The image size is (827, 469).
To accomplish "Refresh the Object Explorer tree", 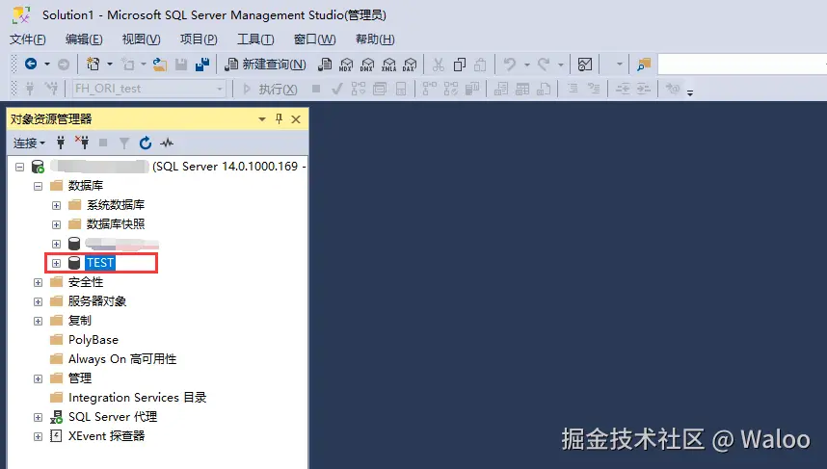I will tap(146, 143).
